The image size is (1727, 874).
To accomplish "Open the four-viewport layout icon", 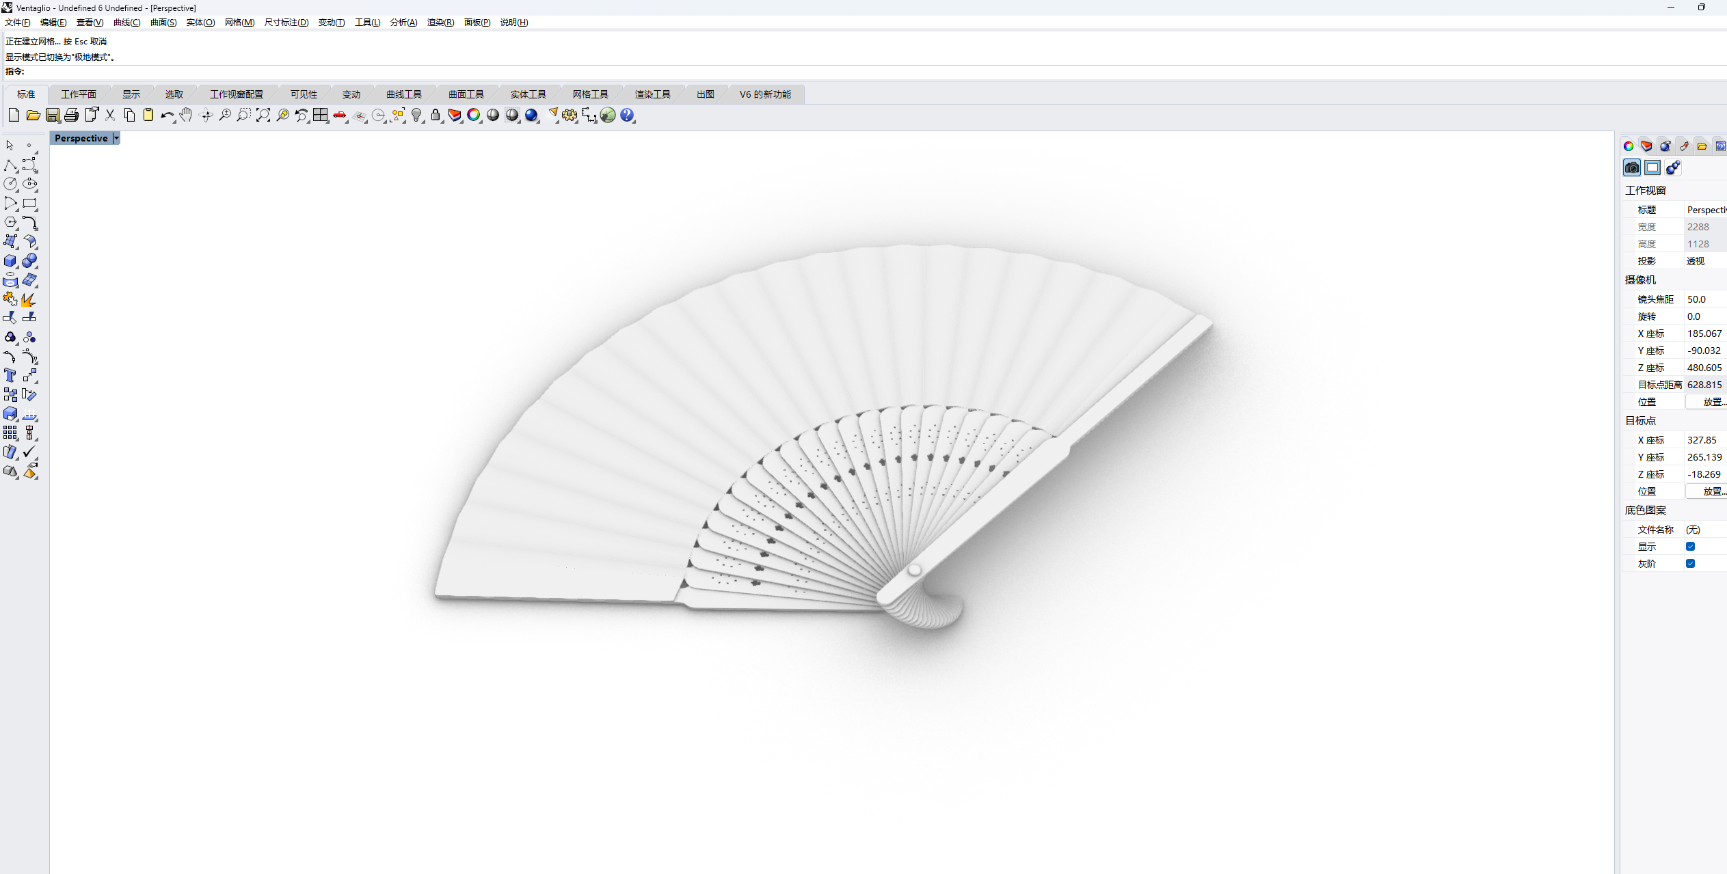I will click(320, 115).
